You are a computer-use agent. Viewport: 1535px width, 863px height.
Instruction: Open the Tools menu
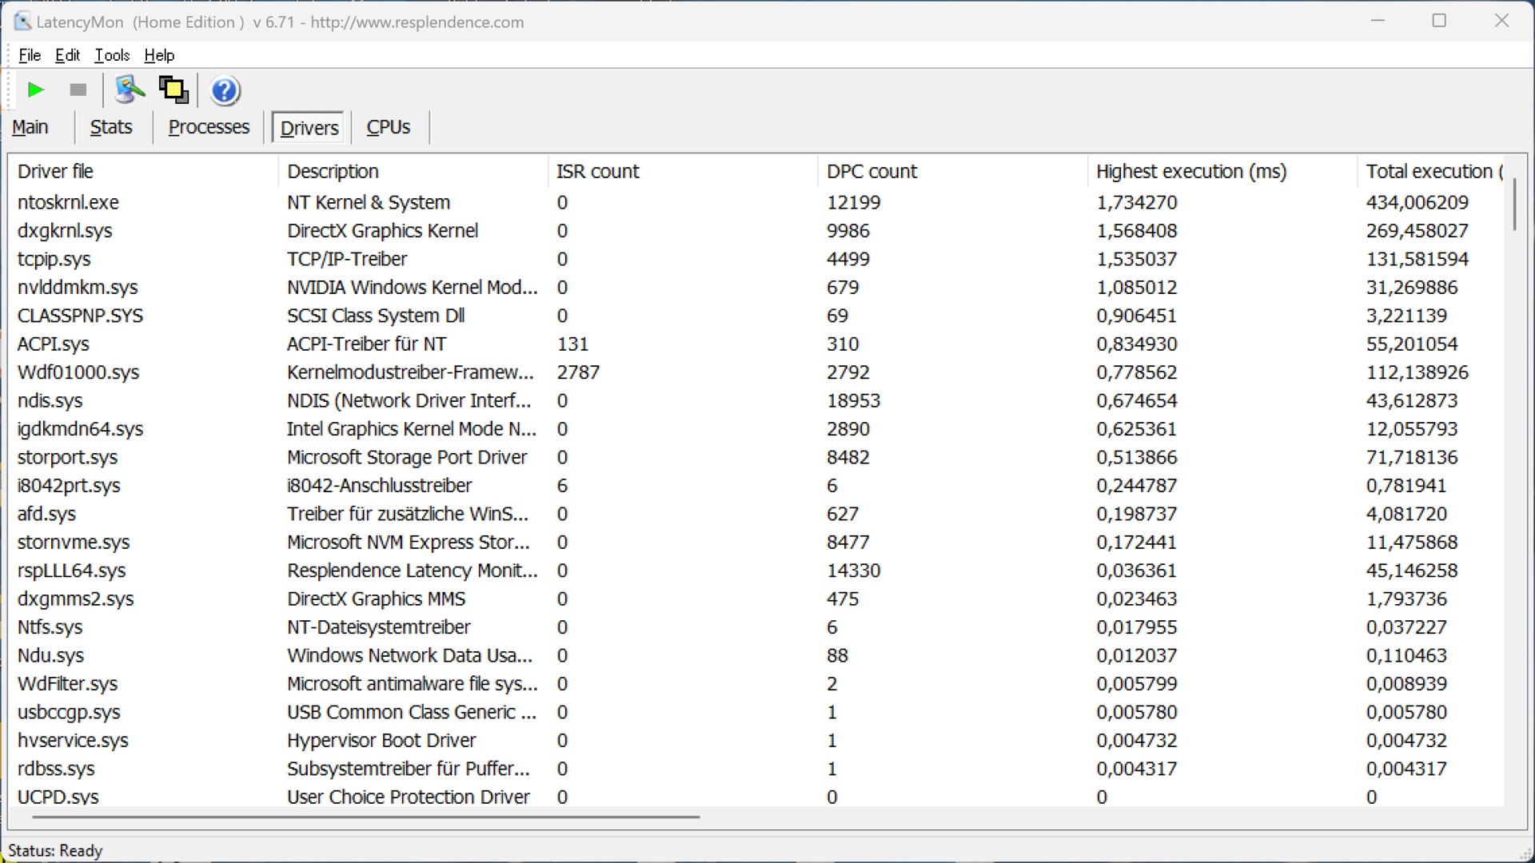[x=112, y=55]
